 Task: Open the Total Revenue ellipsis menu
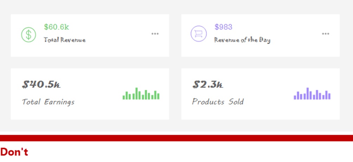155,34
